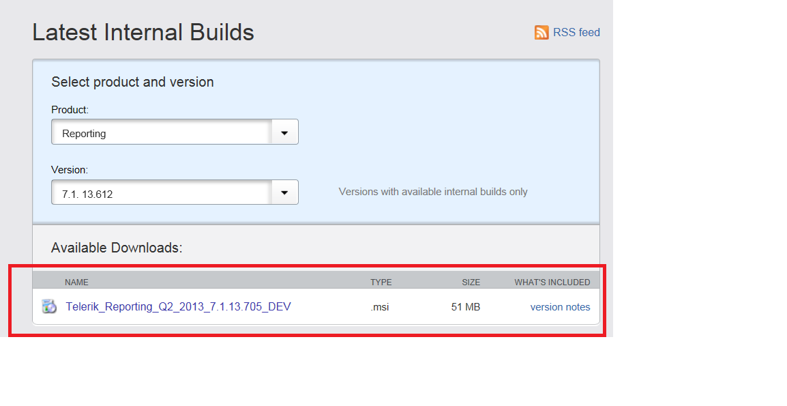This screenshot has height=406, width=787.
Task: Click the Version field showing 7.1. 13.612
Action: [175, 192]
